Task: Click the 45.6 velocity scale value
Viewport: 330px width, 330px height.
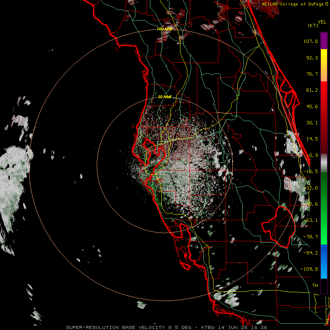Action: [312, 106]
